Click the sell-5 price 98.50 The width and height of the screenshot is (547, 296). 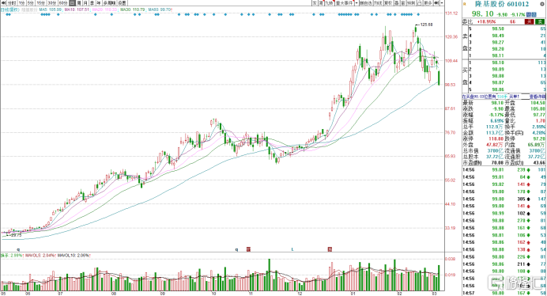coord(498,29)
